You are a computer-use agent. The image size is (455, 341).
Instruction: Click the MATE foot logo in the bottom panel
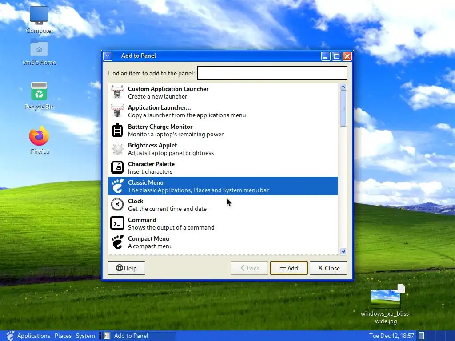pos(10,336)
